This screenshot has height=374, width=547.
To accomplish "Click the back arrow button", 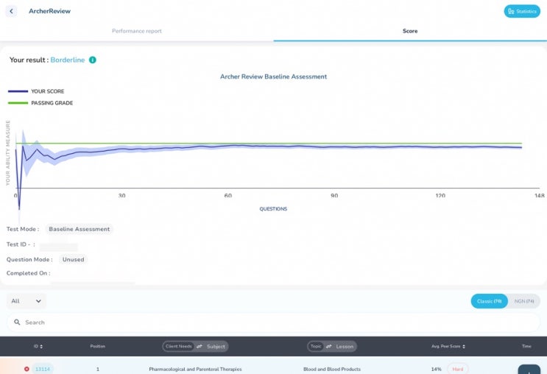I will [x=11, y=11].
